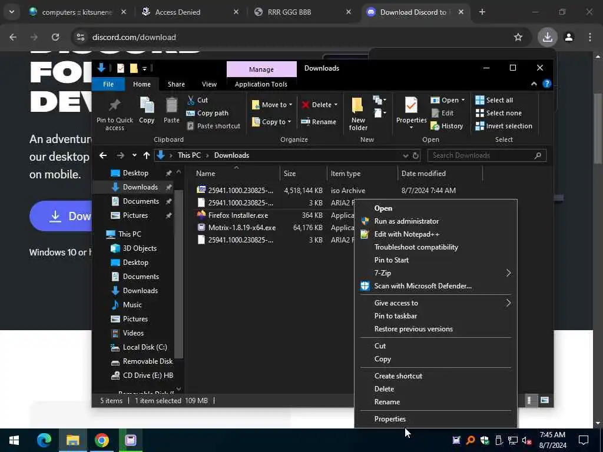The width and height of the screenshot is (603, 452).
Task: Click the Copy icon in Clipboard group
Action: pos(147,105)
